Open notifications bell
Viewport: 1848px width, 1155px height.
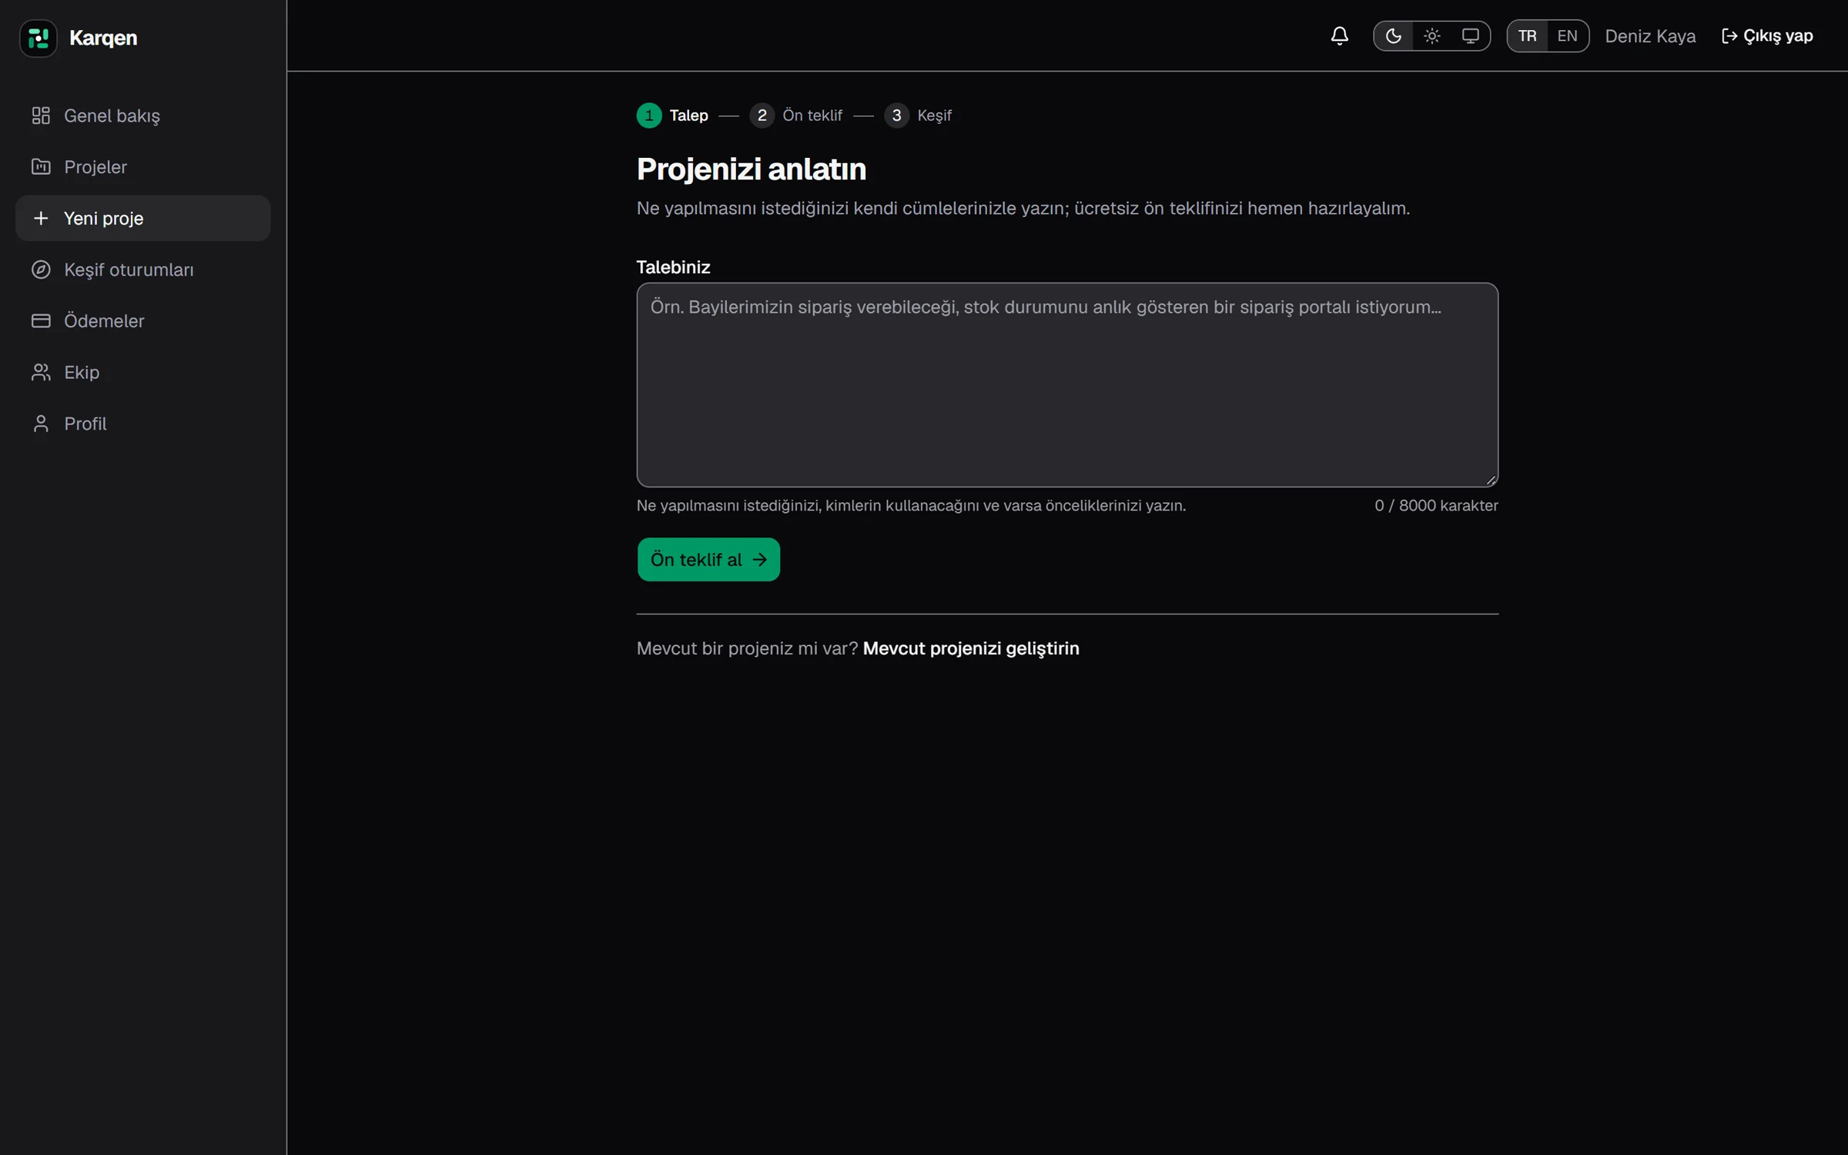pyautogui.click(x=1339, y=36)
